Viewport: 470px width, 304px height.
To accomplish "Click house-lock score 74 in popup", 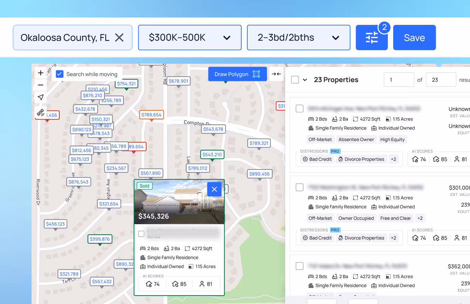I will 153,284.
